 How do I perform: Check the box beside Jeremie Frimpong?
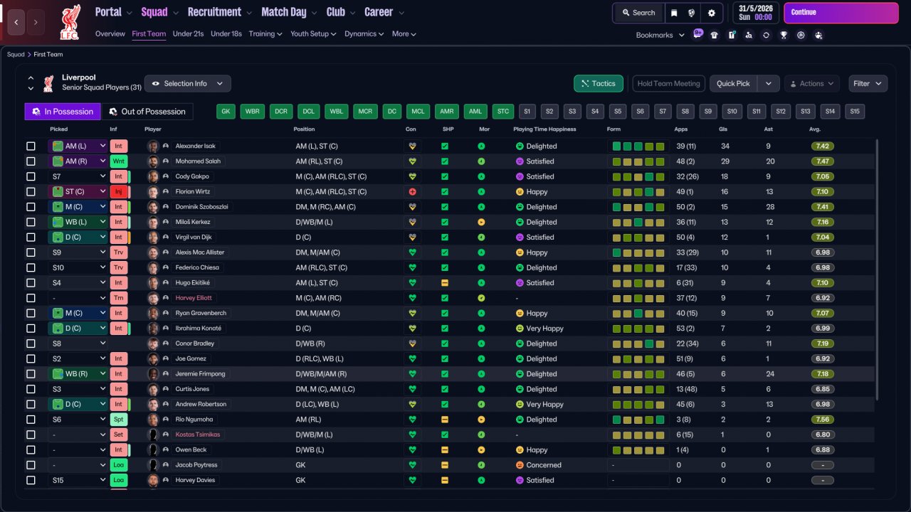pyautogui.click(x=31, y=374)
